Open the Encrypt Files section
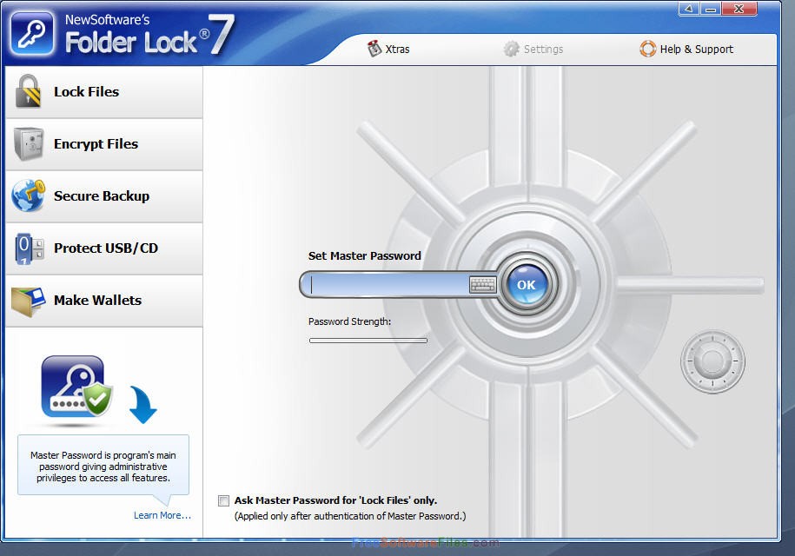 coord(104,144)
